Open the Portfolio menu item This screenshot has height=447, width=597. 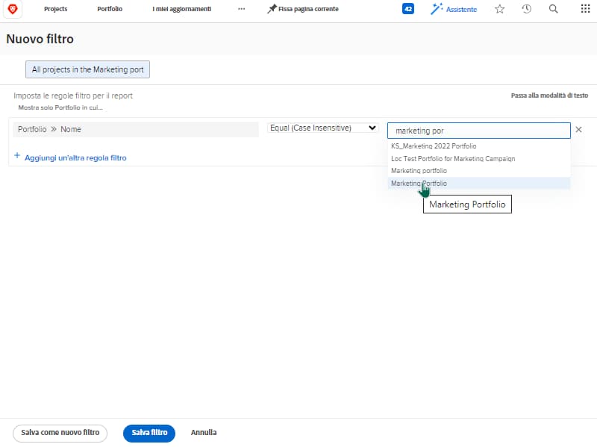pos(110,9)
